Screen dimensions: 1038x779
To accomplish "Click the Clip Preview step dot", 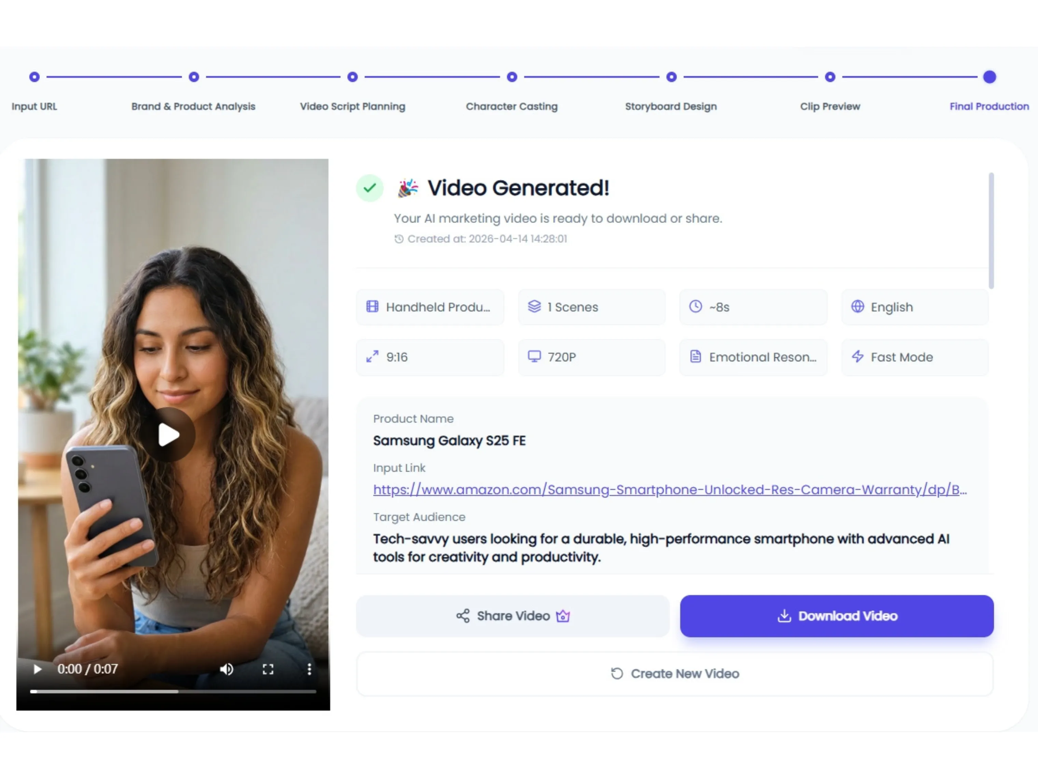I will coord(830,77).
